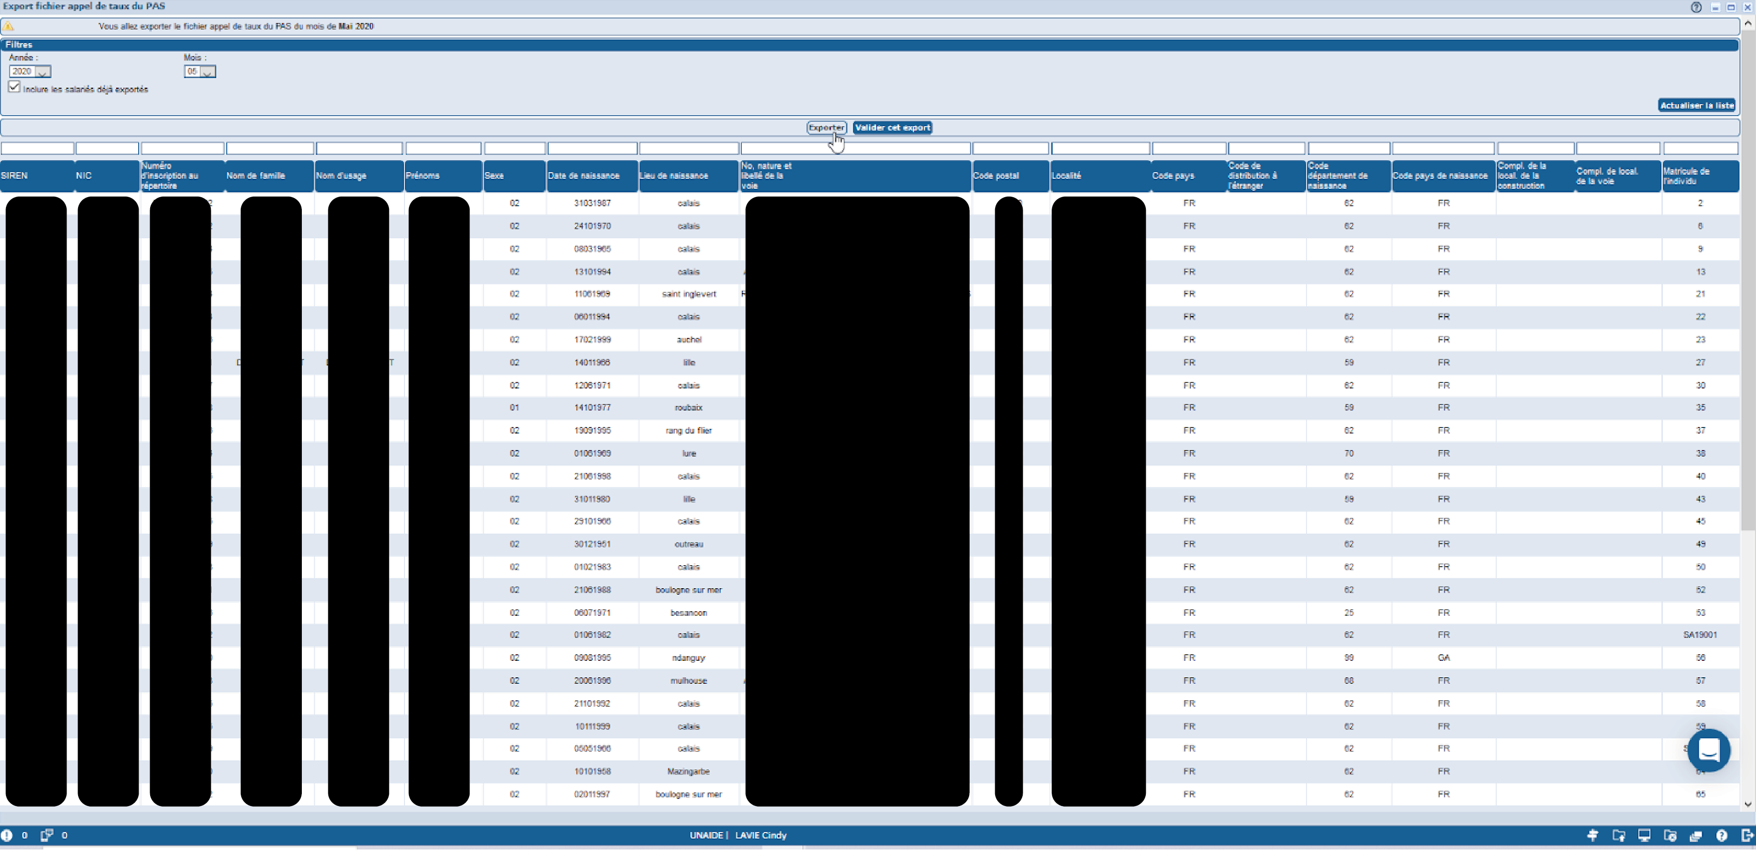This screenshot has height=852, width=1756.
Task: Click 'Code postal' column header
Action: coord(1011,176)
